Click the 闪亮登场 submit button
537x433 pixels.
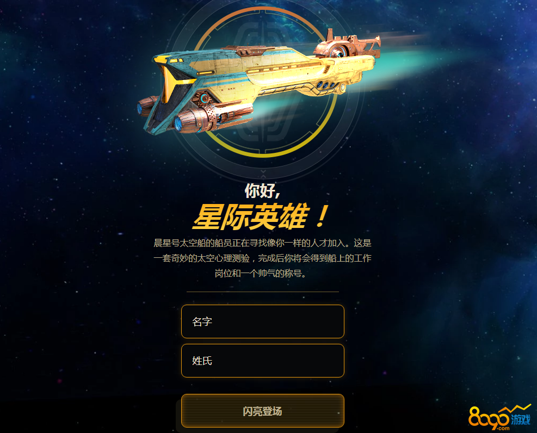[262, 411]
